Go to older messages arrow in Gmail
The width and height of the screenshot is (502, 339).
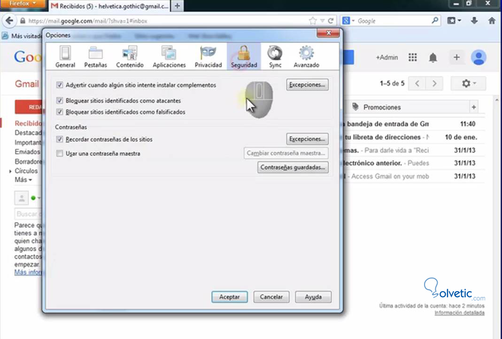pyautogui.click(x=434, y=84)
